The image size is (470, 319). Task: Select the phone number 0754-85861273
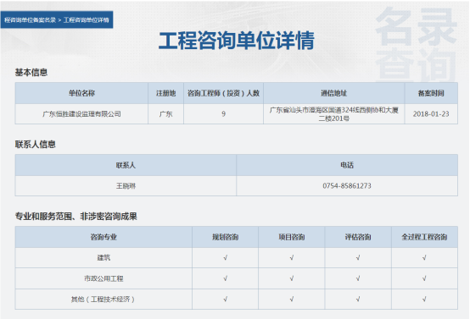click(347, 186)
